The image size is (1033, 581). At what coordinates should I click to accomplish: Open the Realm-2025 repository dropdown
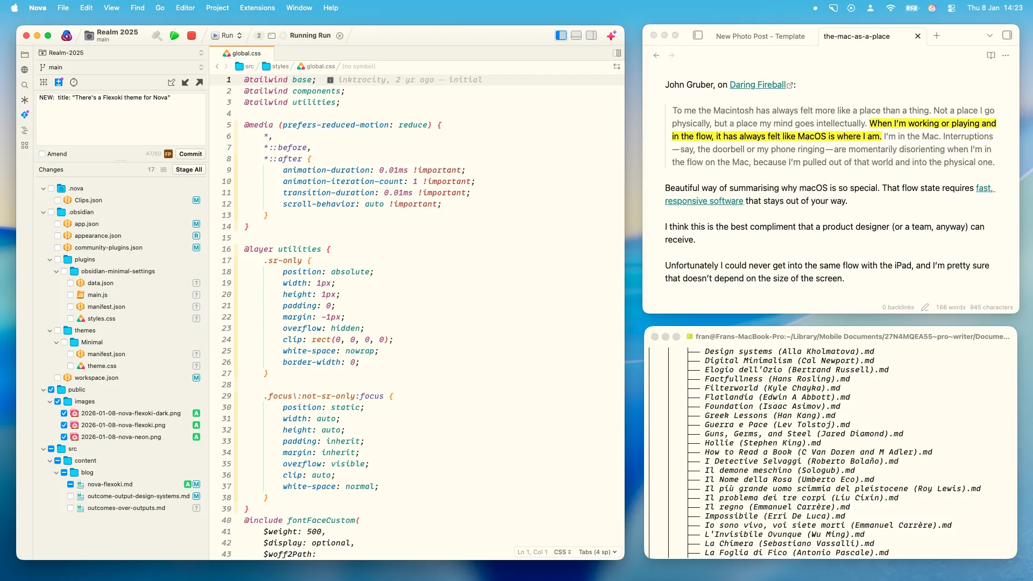pyautogui.click(x=121, y=53)
